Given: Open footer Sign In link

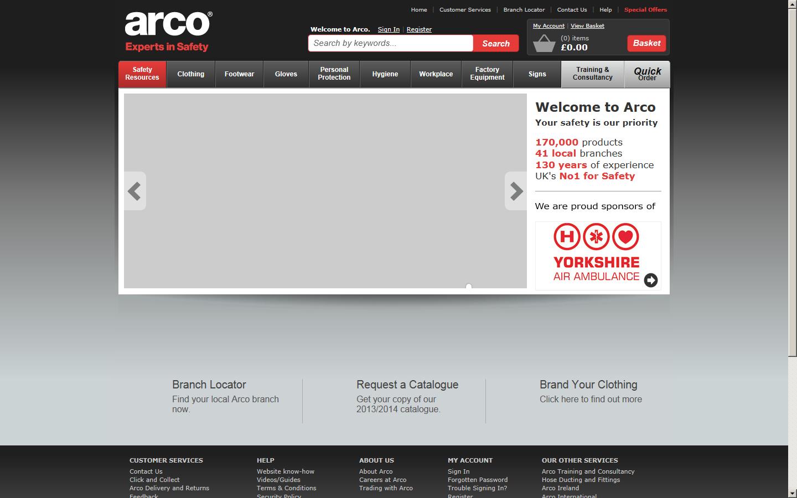Looking at the screenshot, I should click(458, 471).
